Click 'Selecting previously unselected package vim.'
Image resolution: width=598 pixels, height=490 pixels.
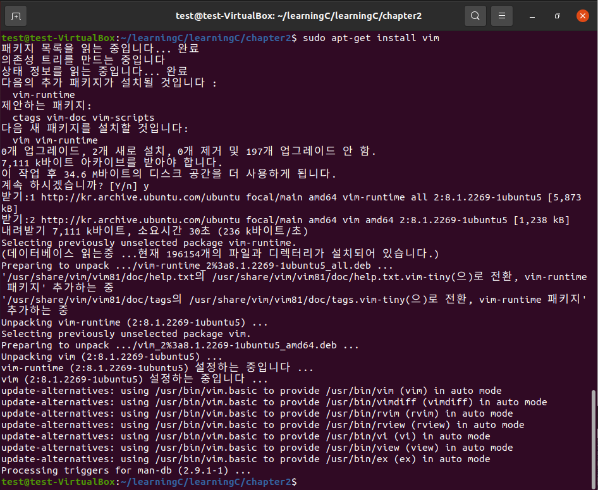pyautogui.click(x=126, y=334)
